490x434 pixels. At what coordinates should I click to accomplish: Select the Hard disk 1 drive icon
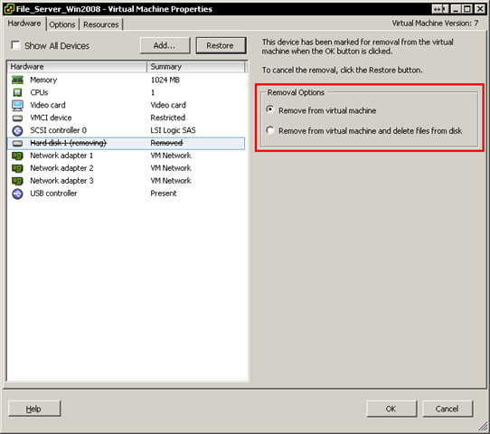[x=17, y=144]
